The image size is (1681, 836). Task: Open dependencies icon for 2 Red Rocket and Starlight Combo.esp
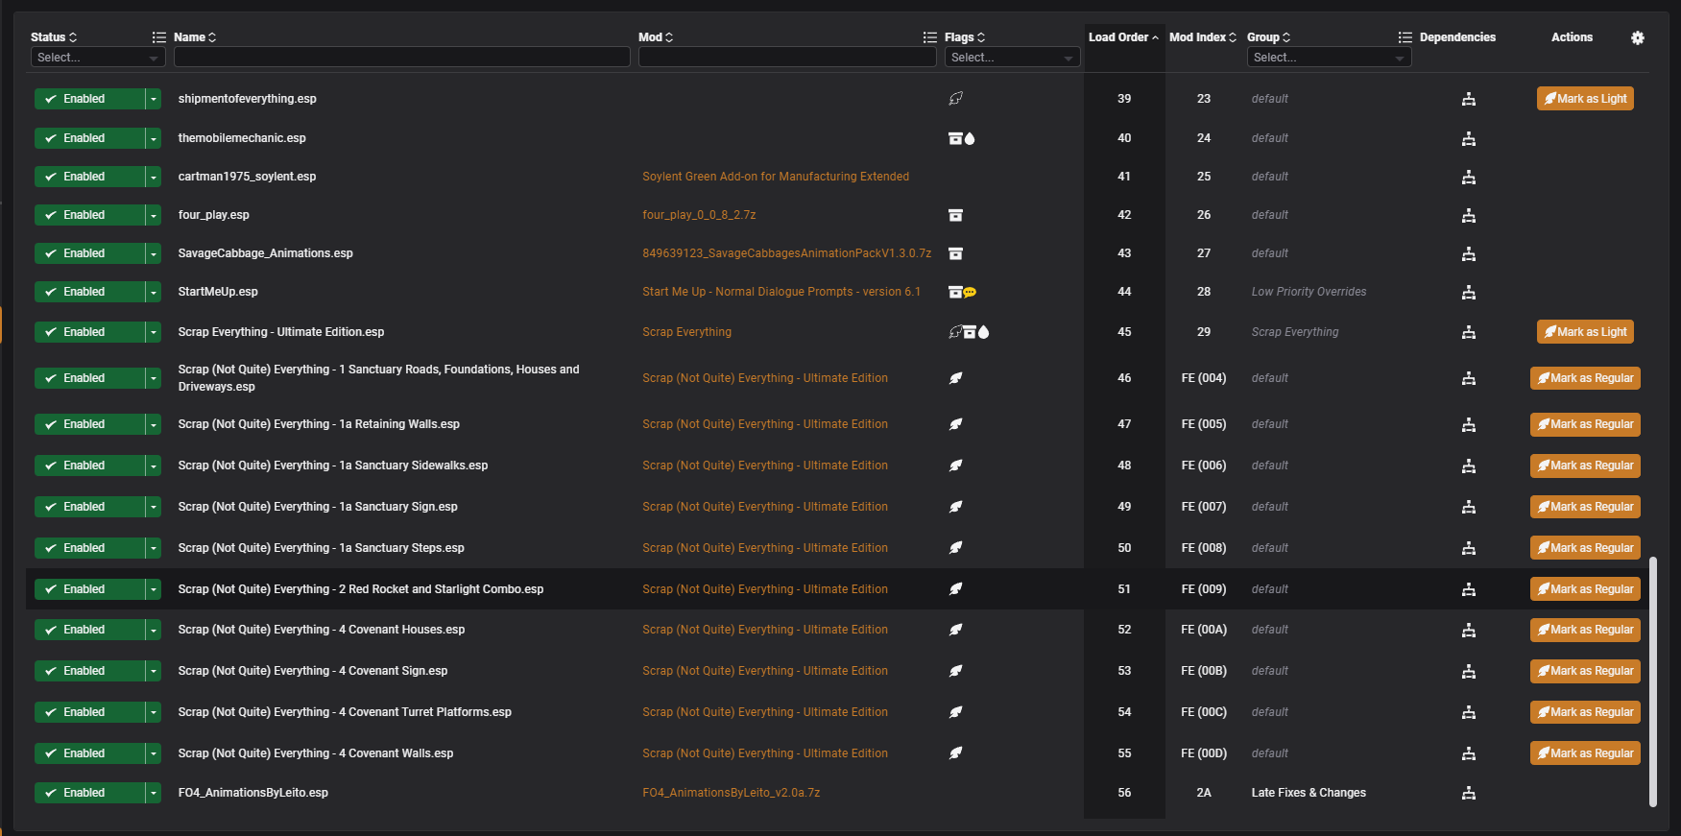click(1468, 589)
